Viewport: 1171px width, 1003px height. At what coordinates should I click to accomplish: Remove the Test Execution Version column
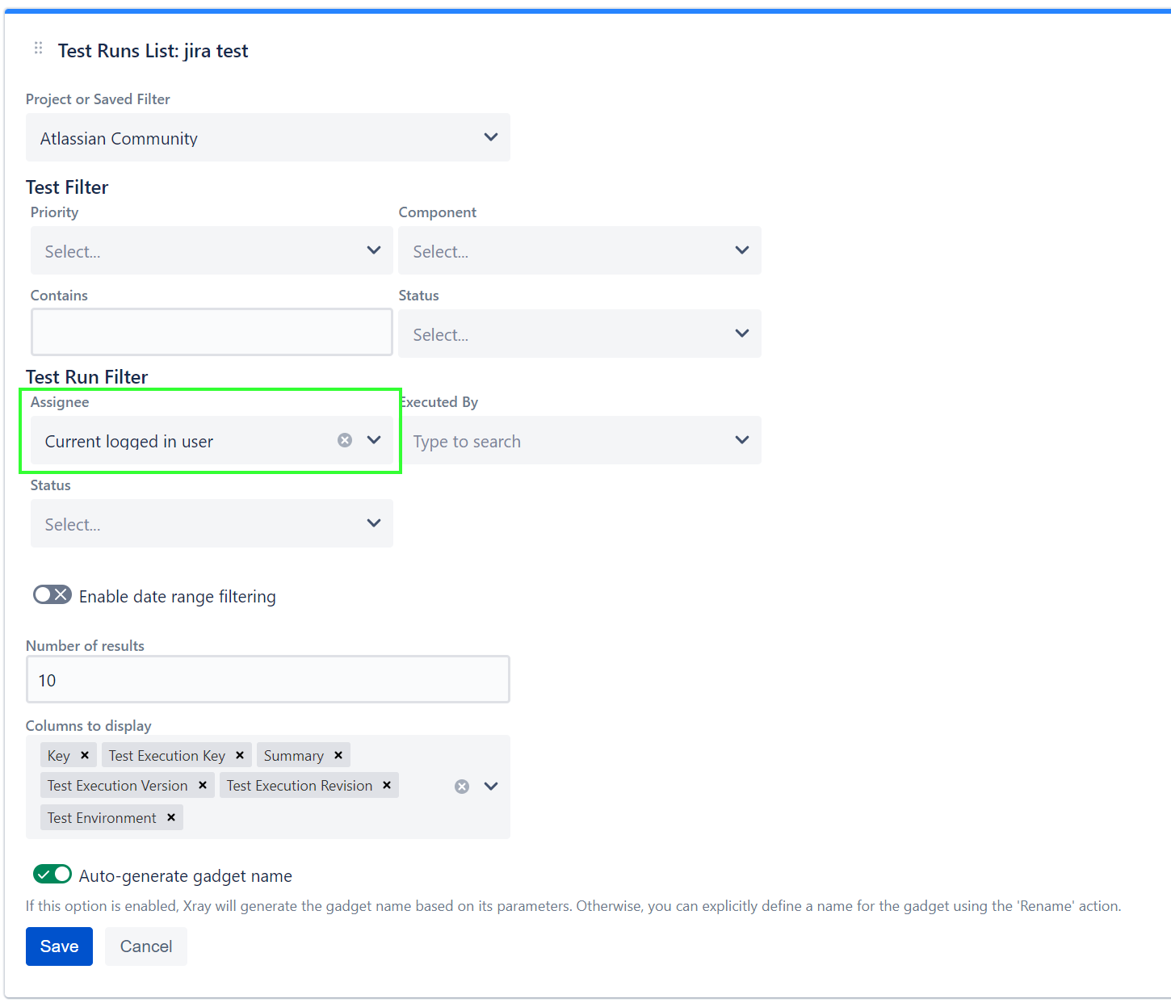202,785
